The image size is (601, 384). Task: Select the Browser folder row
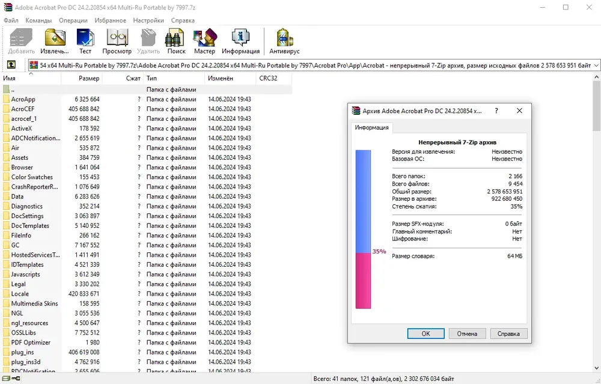point(146,168)
